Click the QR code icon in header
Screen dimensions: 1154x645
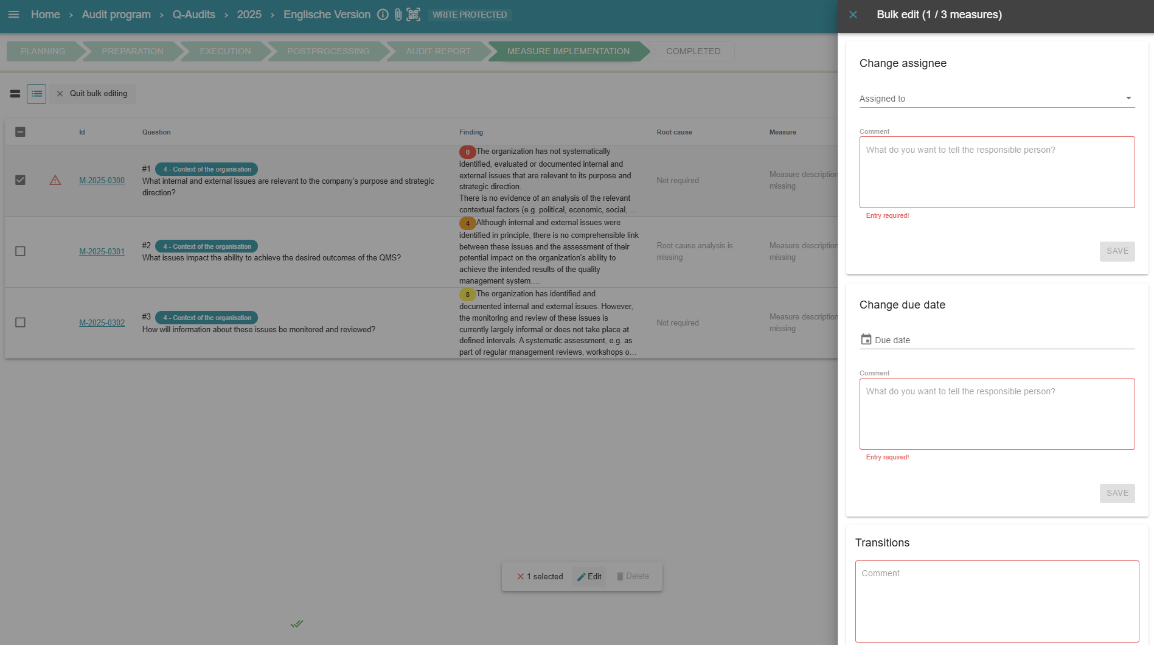[414, 15]
